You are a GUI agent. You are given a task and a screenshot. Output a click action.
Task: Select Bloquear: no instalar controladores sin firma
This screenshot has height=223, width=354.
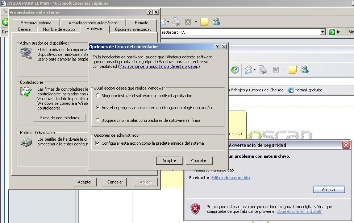(97, 120)
